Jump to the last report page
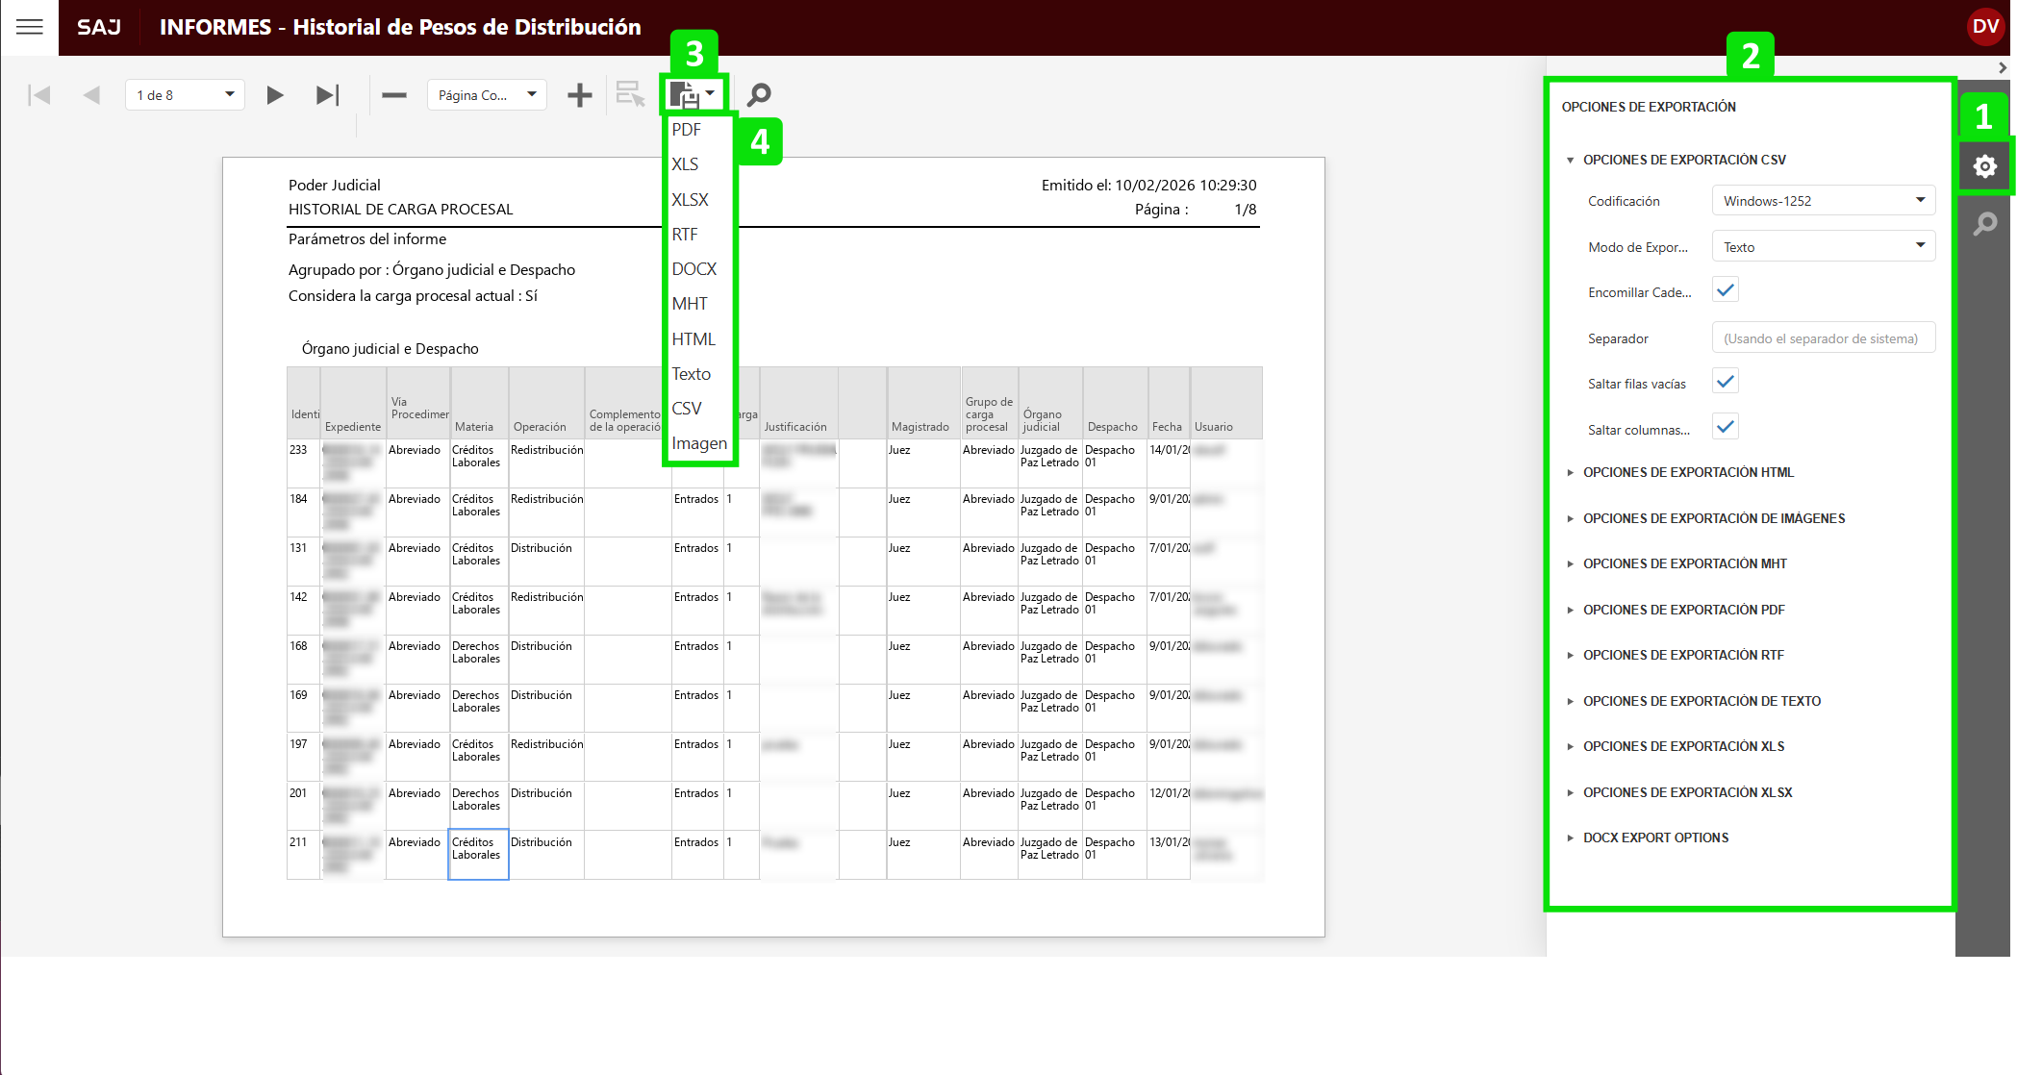This screenshot has width=2017, height=1075. pos(327,95)
